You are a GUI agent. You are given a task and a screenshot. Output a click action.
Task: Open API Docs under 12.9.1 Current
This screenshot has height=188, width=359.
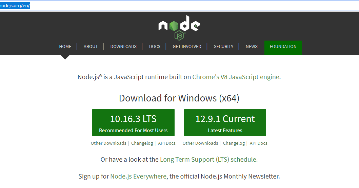tap(259, 143)
